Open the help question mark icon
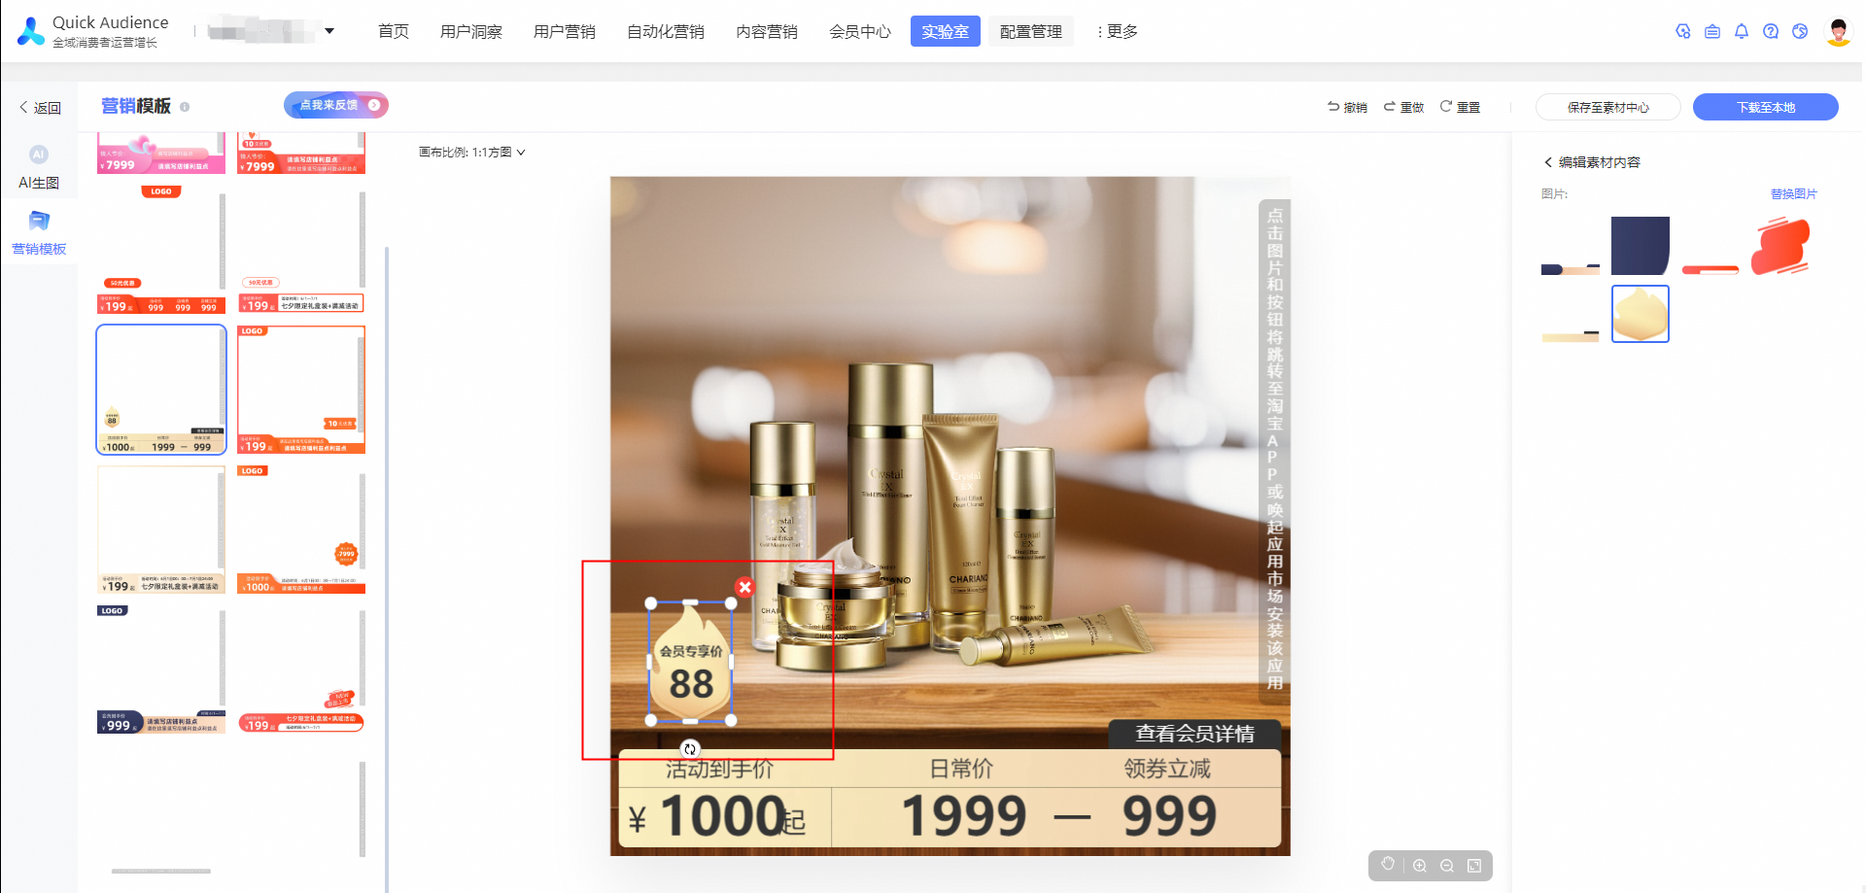Viewport: 1866px width, 893px height. pyautogui.click(x=1771, y=31)
